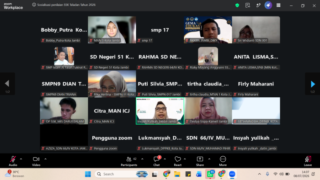The width and height of the screenshot is (320, 180).
Task: Select OP SSK_MIS DARUSSALAM video tile
Action: [64, 111]
